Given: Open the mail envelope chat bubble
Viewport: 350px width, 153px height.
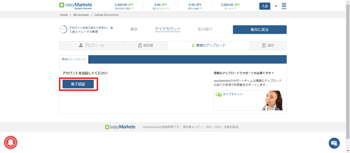Looking at the screenshot, I should click(334, 143).
